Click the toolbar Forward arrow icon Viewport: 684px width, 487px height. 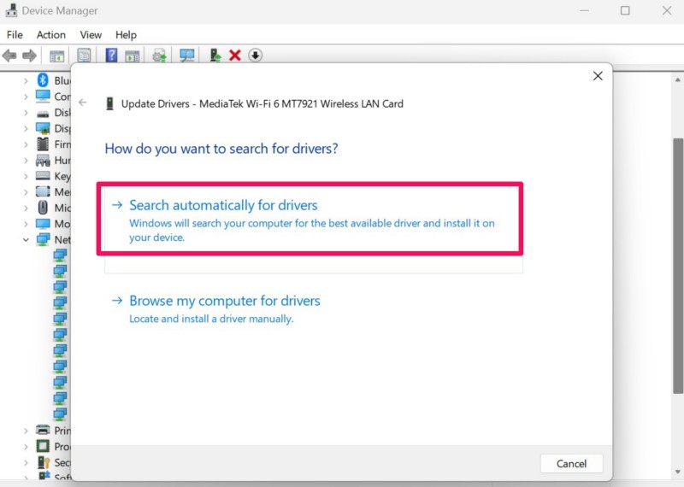30,56
